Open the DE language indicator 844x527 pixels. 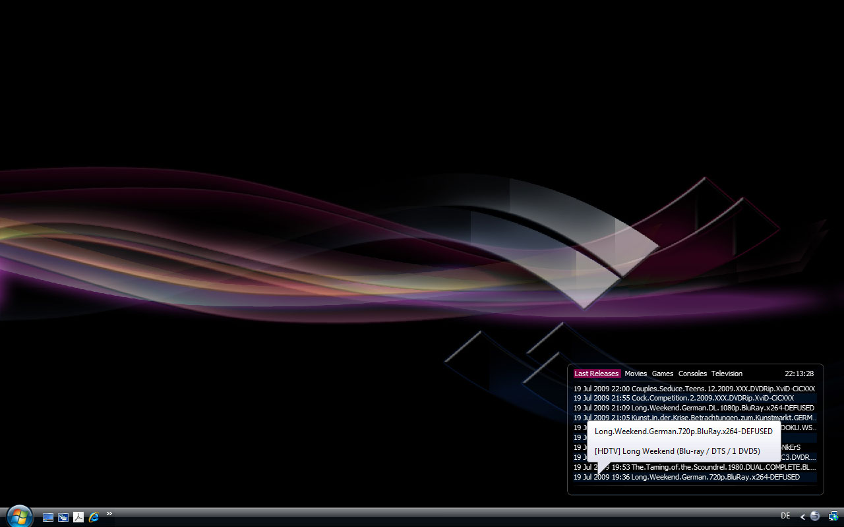[x=785, y=516]
